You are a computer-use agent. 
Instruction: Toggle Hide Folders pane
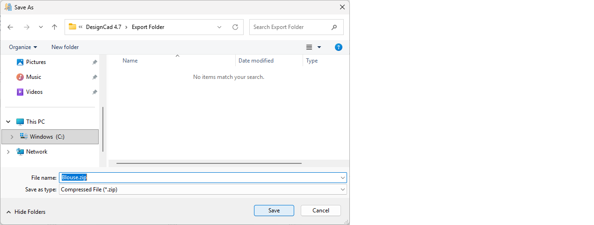(26, 212)
